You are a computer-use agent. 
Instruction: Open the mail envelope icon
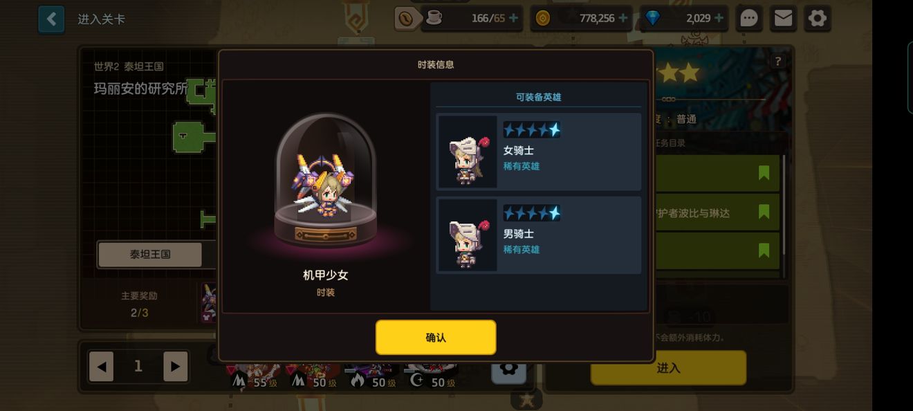click(x=783, y=19)
